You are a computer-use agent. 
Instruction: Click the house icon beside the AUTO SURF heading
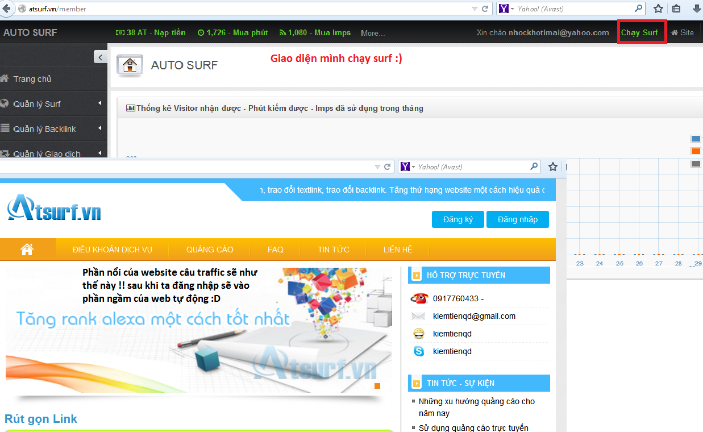tap(130, 65)
